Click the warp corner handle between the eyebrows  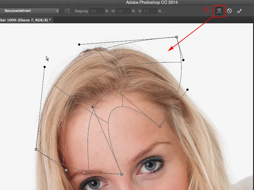pos(122,174)
